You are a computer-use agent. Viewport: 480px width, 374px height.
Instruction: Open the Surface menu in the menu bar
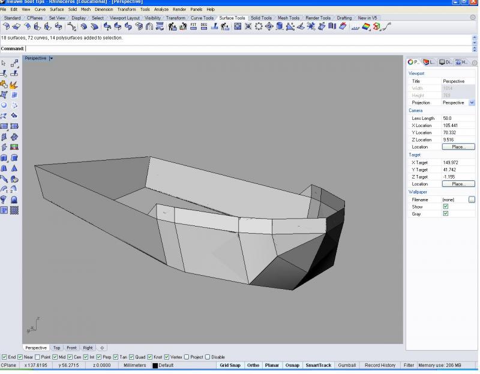(x=56, y=10)
